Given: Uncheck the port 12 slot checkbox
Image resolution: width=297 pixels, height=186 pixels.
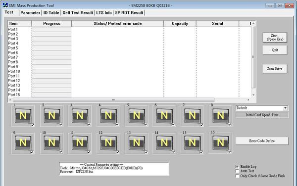Looking at the screenshot, I should coord(118,152).
